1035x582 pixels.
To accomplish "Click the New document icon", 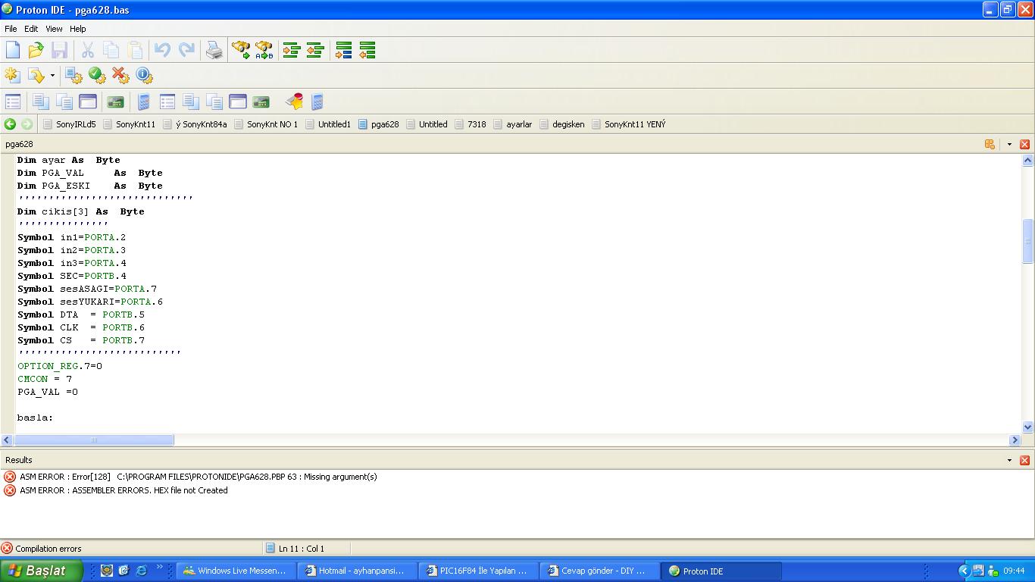I will (x=13, y=51).
